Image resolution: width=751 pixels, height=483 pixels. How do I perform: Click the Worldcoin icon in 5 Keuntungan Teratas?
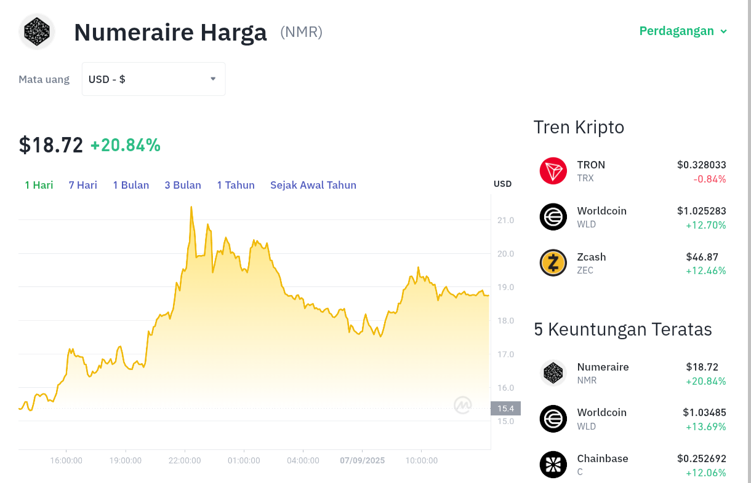(553, 418)
